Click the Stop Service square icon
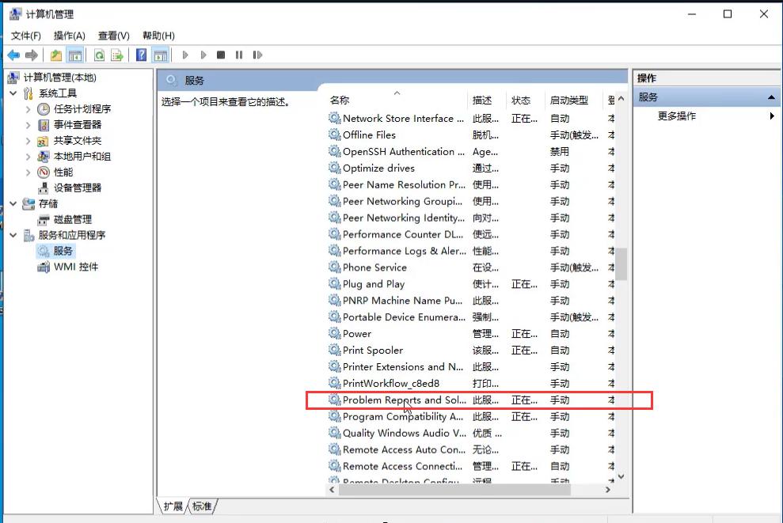 point(221,55)
